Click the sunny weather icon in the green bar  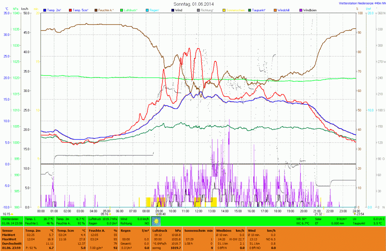[156, 220]
